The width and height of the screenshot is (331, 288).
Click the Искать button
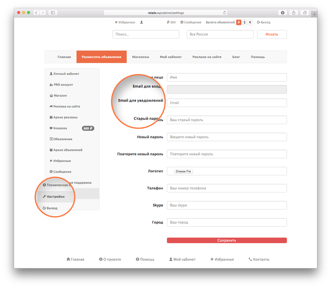[272, 34]
